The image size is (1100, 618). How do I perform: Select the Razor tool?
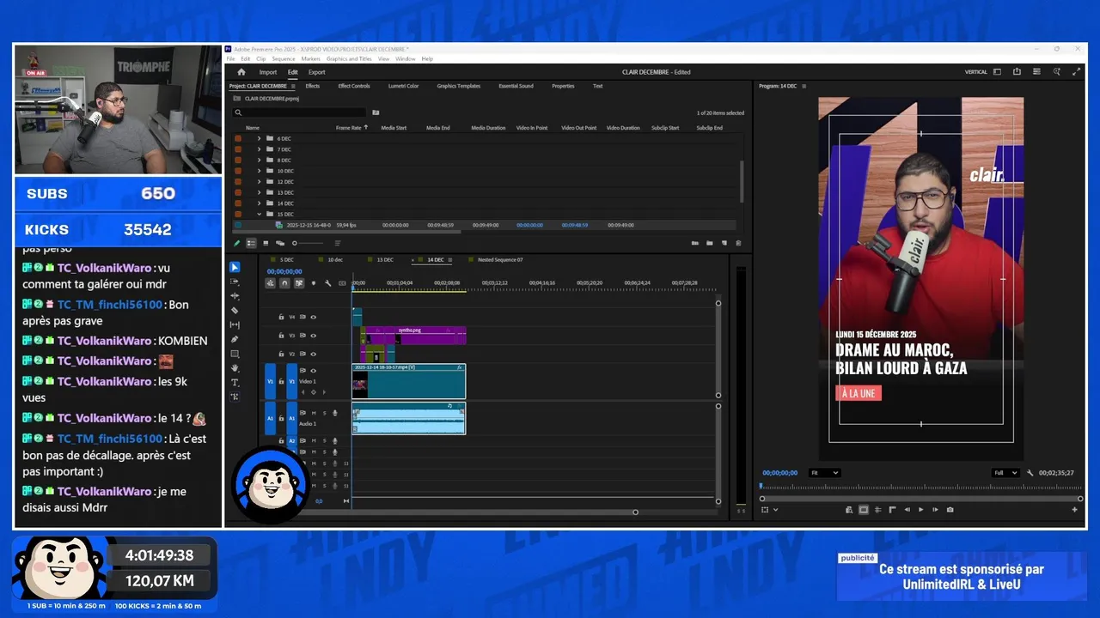tap(235, 310)
